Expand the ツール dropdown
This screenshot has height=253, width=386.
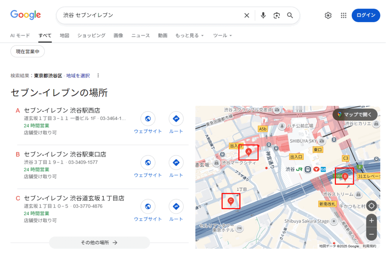coord(222,35)
